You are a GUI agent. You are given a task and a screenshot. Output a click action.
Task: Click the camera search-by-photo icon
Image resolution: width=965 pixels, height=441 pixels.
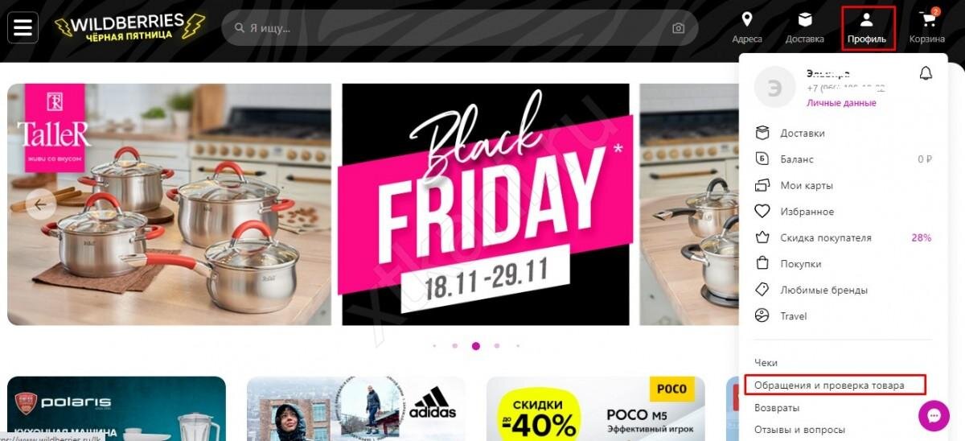[678, 28]
